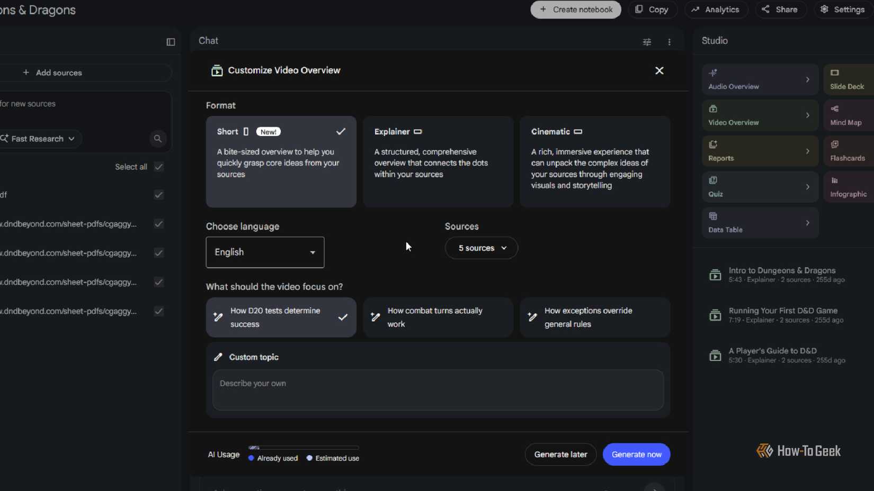Expand Data Table options chevron
Screen dimensions: 874x491
pos(807,223)
